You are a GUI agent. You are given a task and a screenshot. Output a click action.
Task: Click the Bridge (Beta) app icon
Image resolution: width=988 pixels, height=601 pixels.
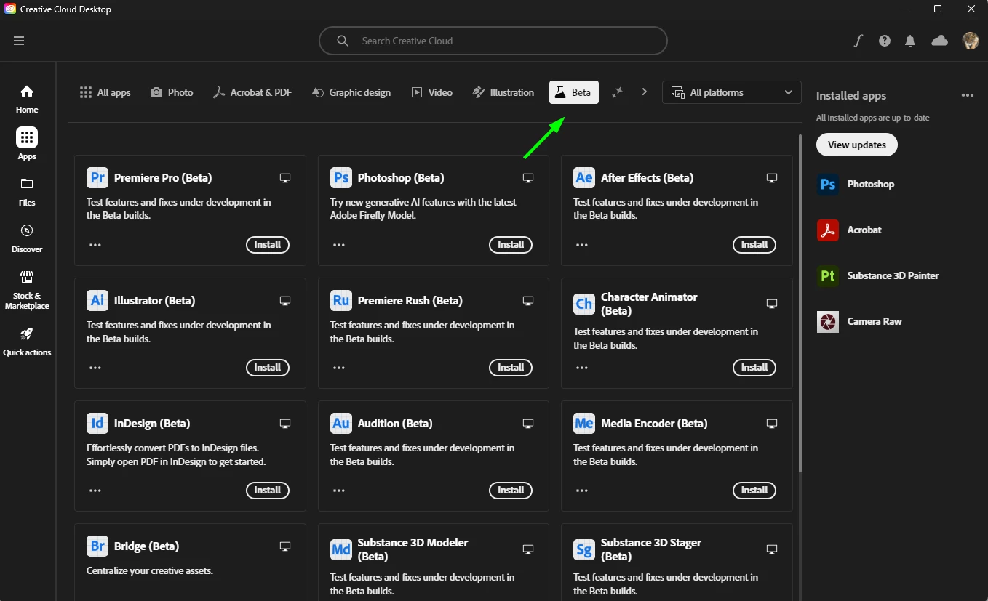(97, 546)
